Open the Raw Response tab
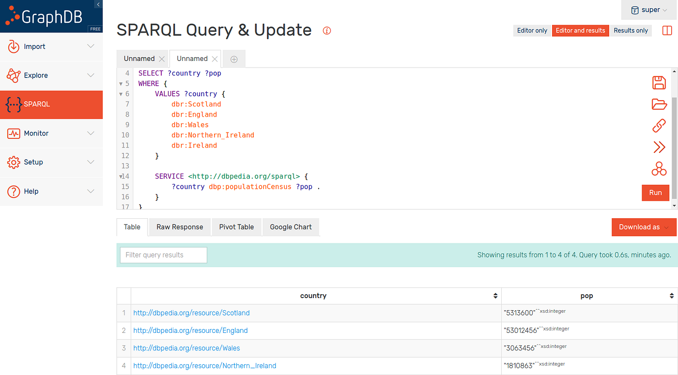678x375 pixels. pyautogui.click(x=180, y=227)
